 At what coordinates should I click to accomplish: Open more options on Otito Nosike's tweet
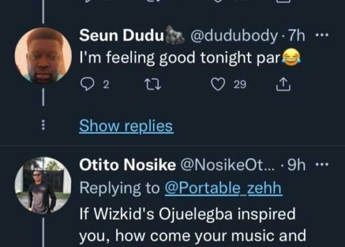(322, 165)
